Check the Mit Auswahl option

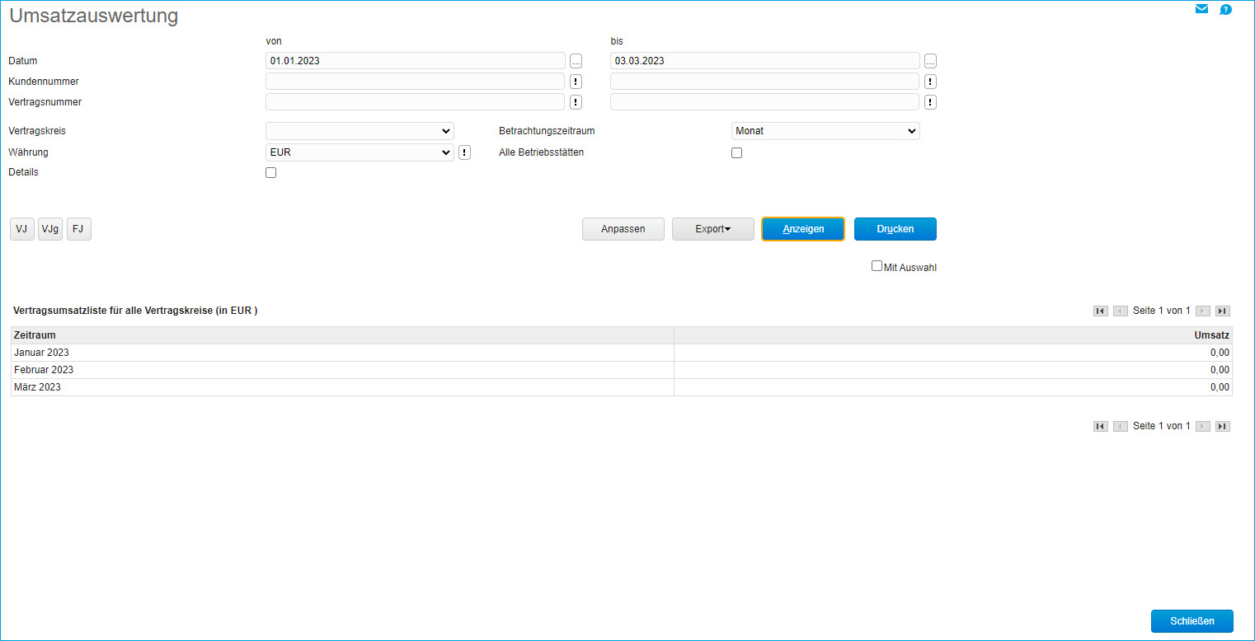(x=877, y=266)
